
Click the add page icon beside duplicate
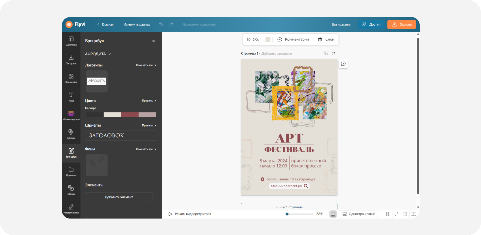[334, 53]
